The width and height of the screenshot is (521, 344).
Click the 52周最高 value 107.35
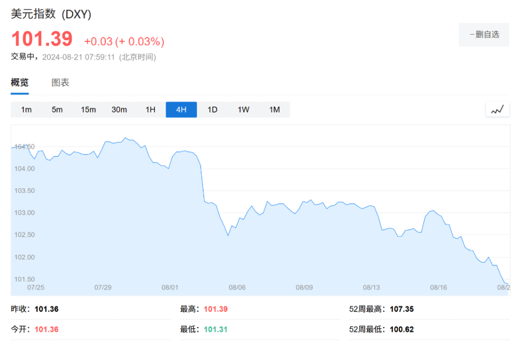[402, 309]
